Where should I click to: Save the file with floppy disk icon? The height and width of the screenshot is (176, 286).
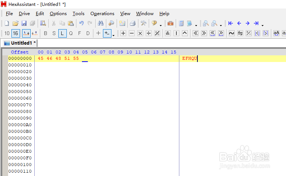point(24,23)
